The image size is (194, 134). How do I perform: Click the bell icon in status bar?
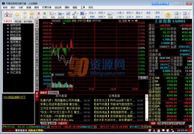154,130
